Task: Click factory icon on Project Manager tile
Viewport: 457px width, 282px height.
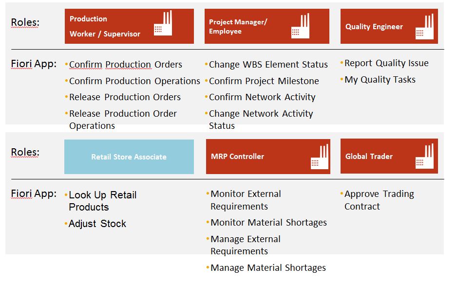Action: pyautogui.click(x=300, y=26)
